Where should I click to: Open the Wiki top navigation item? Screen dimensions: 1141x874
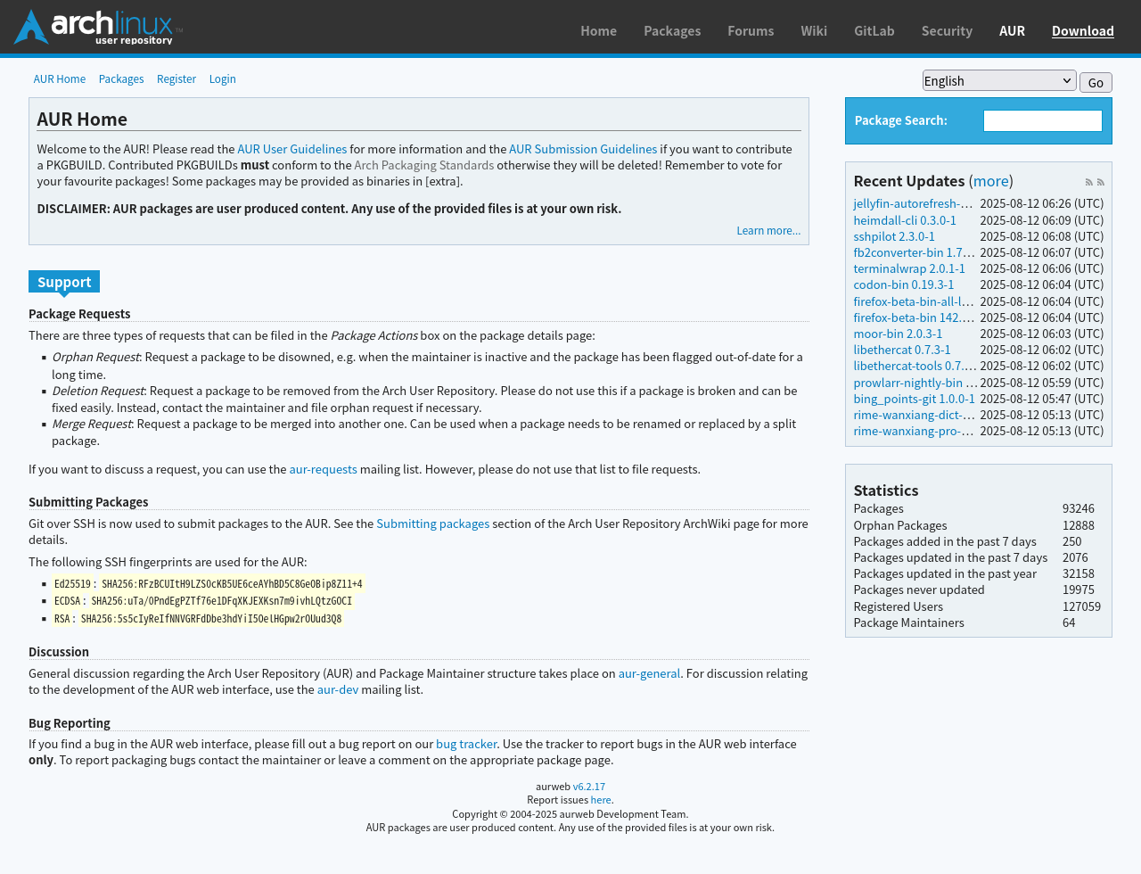pyautogui.click(x=814, y=30)
